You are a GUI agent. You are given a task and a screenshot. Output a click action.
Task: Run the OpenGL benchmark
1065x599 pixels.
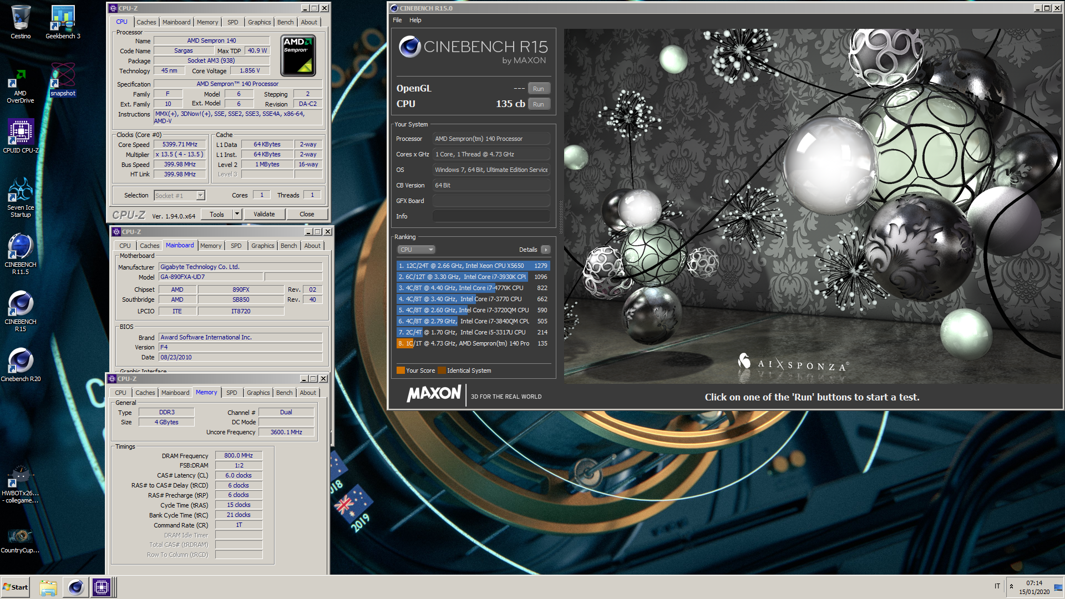(x=539, y=89)
